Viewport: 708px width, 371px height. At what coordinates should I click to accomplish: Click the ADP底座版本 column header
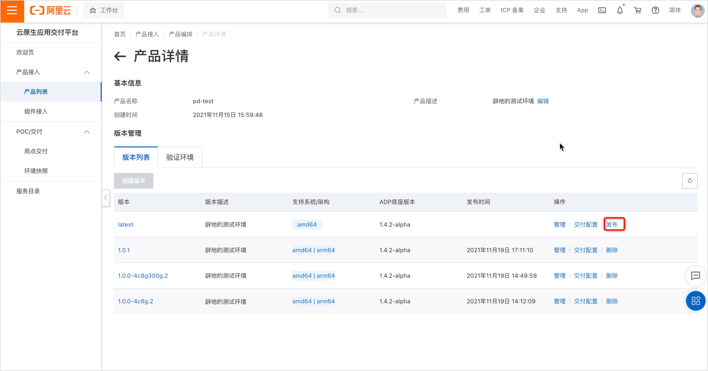click(397, 202)
